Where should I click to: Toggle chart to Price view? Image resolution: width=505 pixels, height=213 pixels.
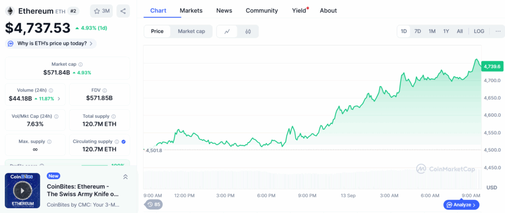tap(157, 31)
